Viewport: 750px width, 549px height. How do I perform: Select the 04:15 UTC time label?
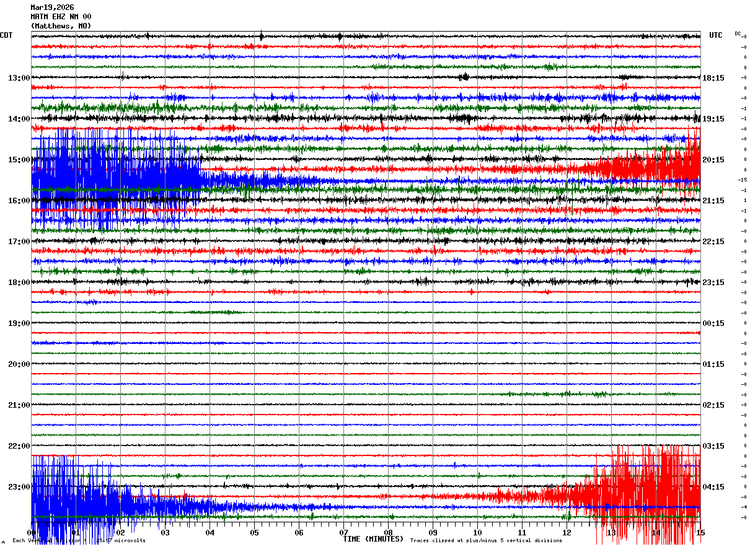[713, 486]
